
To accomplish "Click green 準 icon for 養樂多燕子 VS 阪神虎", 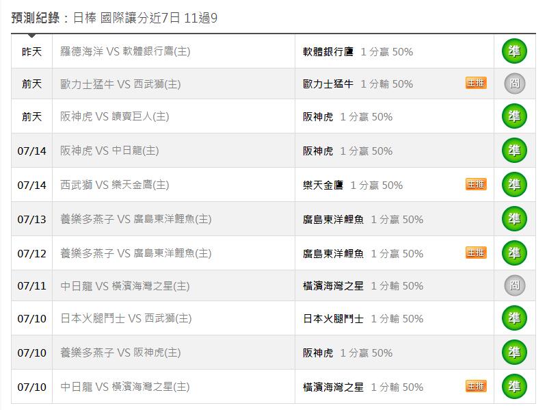I will click(514, 353).
